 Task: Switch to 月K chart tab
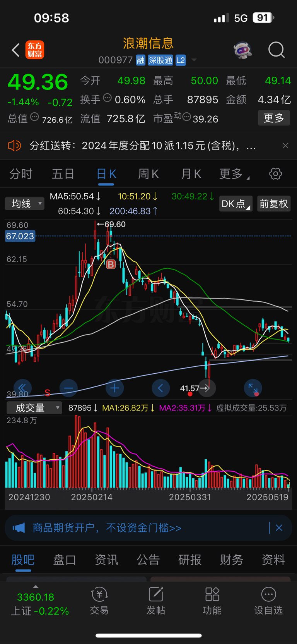pyautogui.click(x=191, y=174)
